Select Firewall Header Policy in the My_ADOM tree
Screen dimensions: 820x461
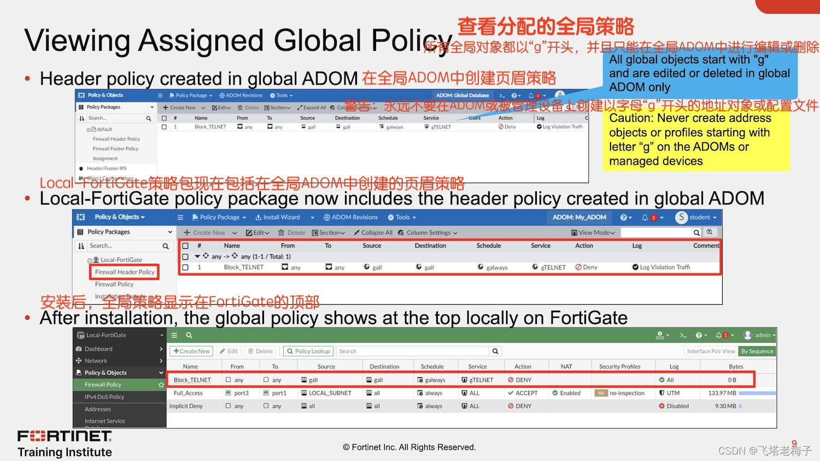coord(125,272)
